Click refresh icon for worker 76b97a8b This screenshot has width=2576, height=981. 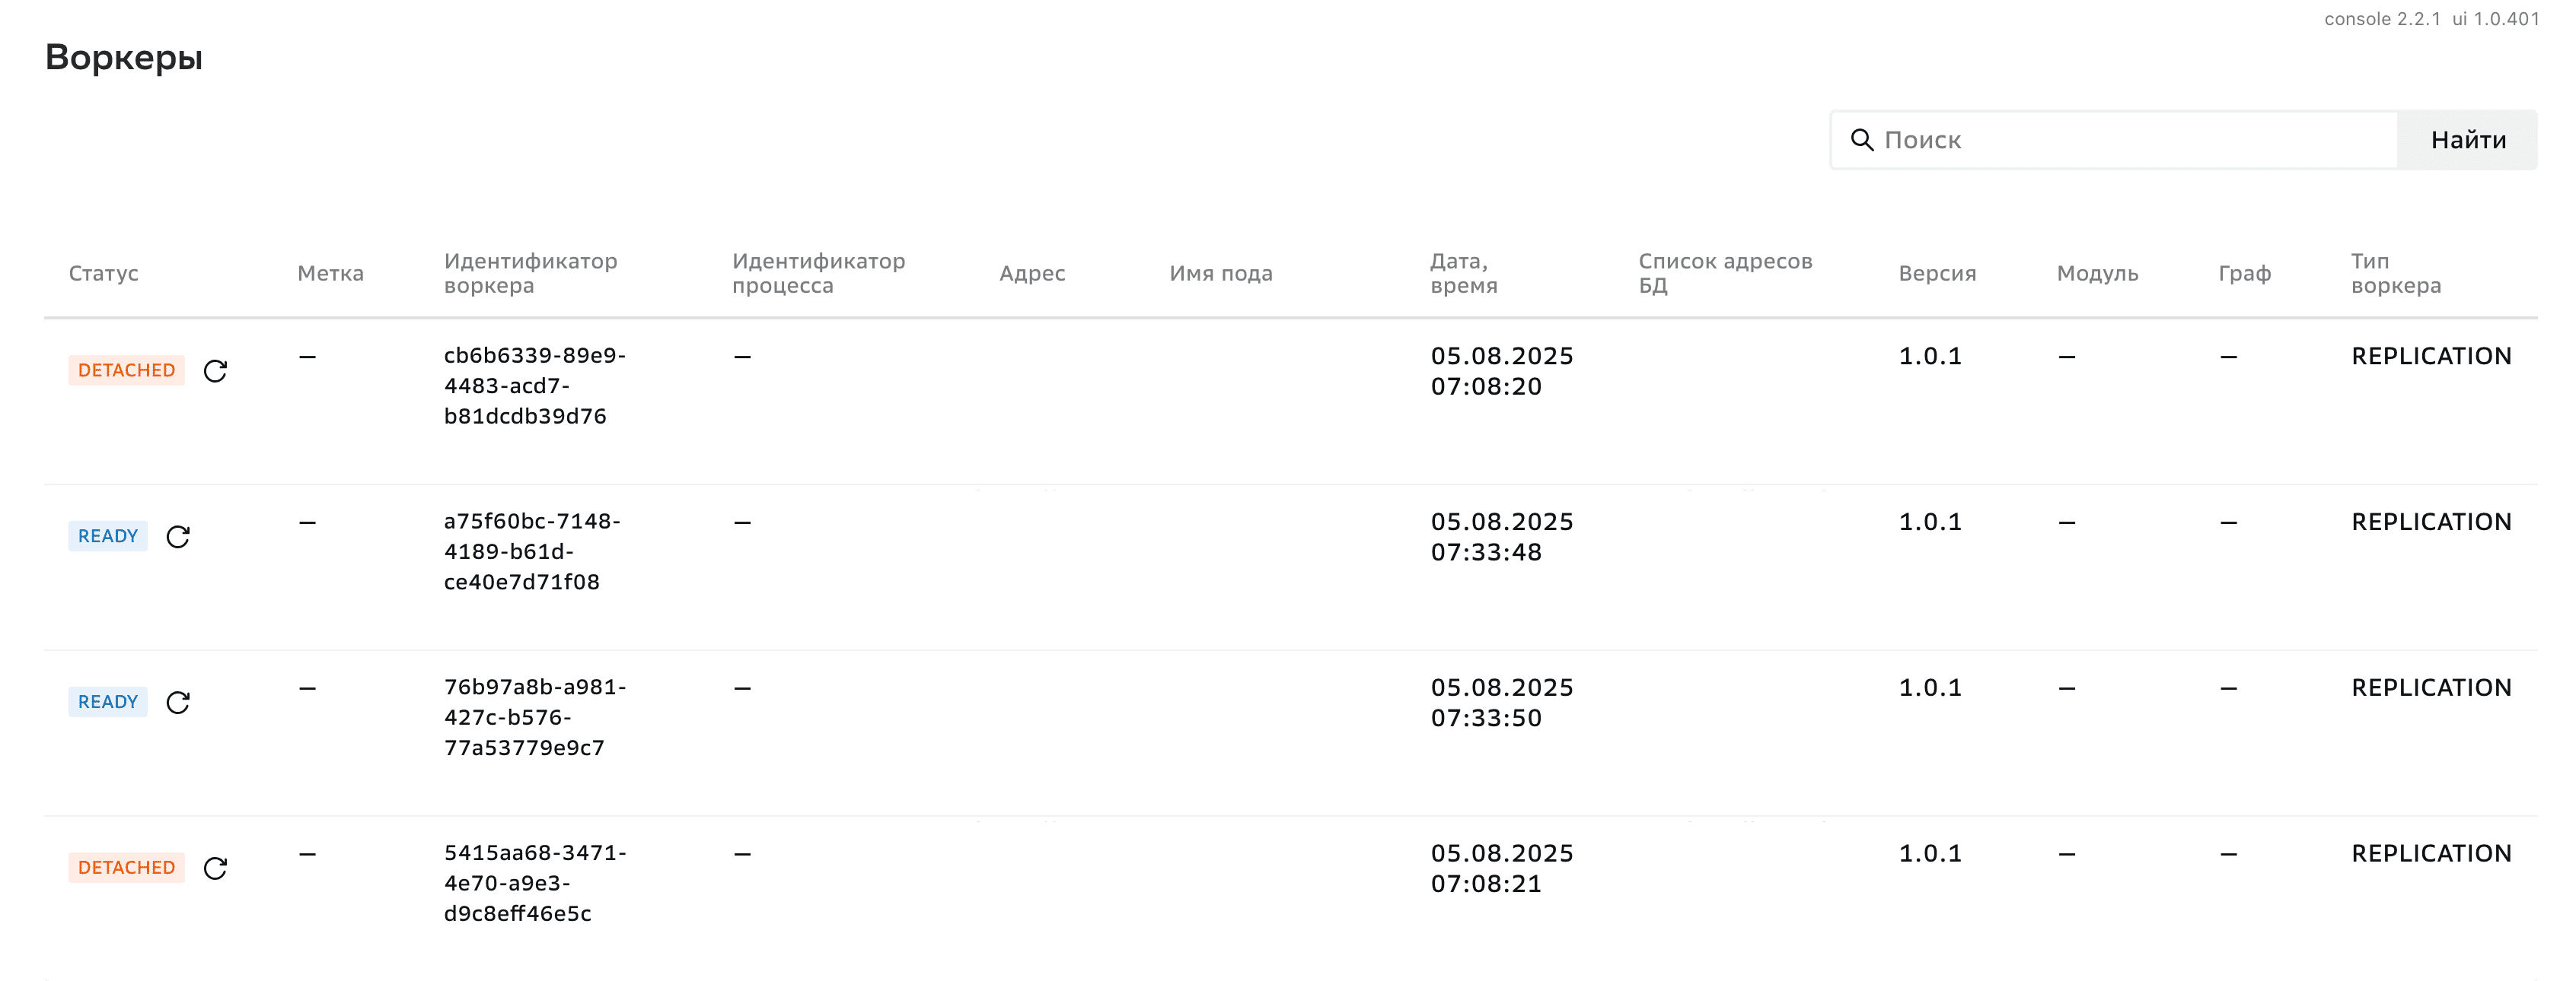tap(178, 702)
